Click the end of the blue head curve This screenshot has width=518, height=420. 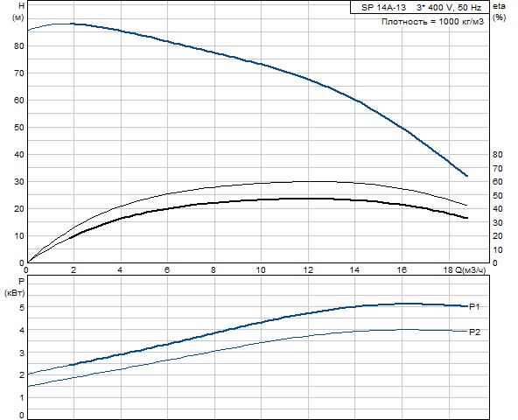coord(466,176)
